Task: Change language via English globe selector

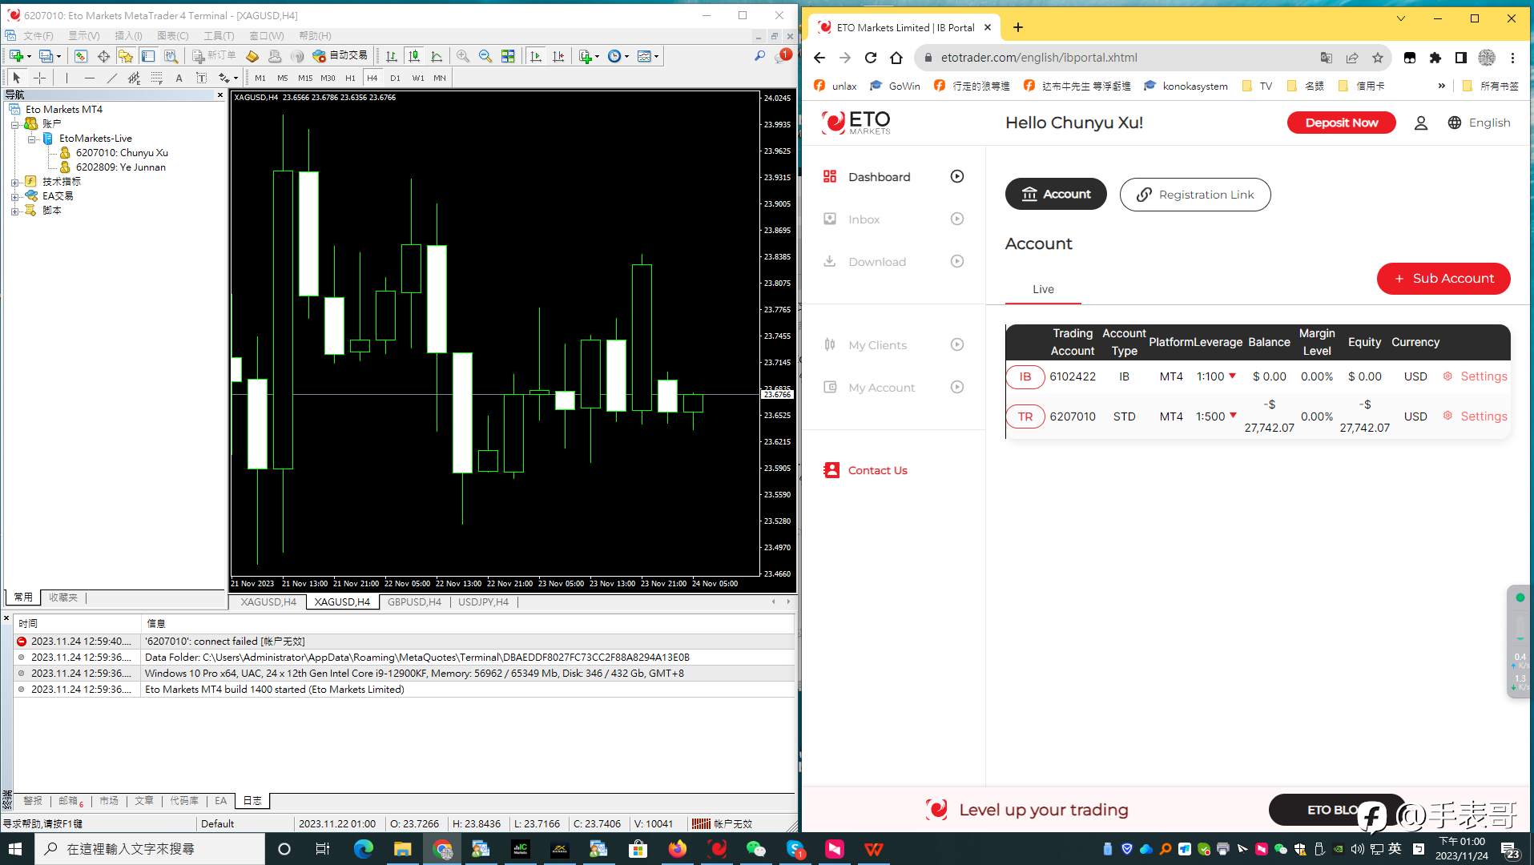Action: [x=1479, y=123]
